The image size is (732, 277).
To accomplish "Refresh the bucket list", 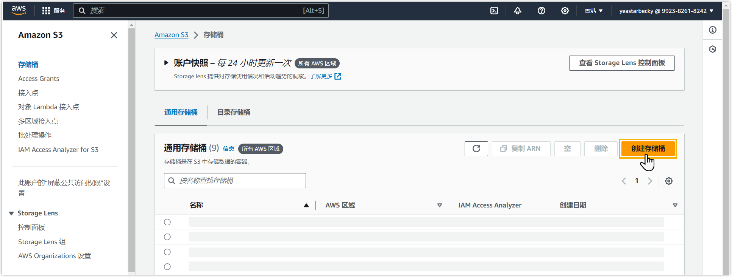I will (476, 149).
